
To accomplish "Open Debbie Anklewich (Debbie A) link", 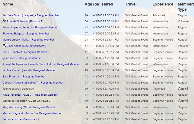I will (x=33, y=83).
